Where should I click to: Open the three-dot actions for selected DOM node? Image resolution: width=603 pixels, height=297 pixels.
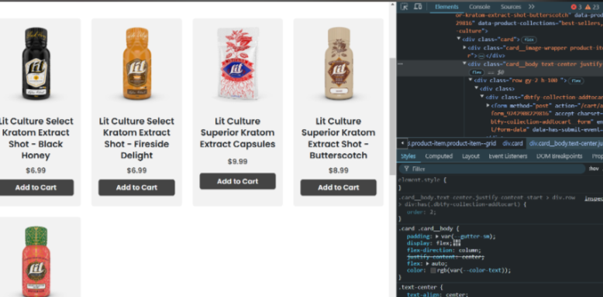[401, 64]
